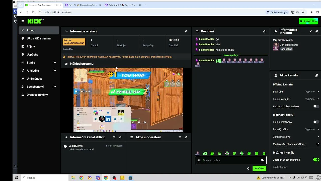321x181 pixels.
Task: Open the site information icon in address bar
Action: click(40, 12)
